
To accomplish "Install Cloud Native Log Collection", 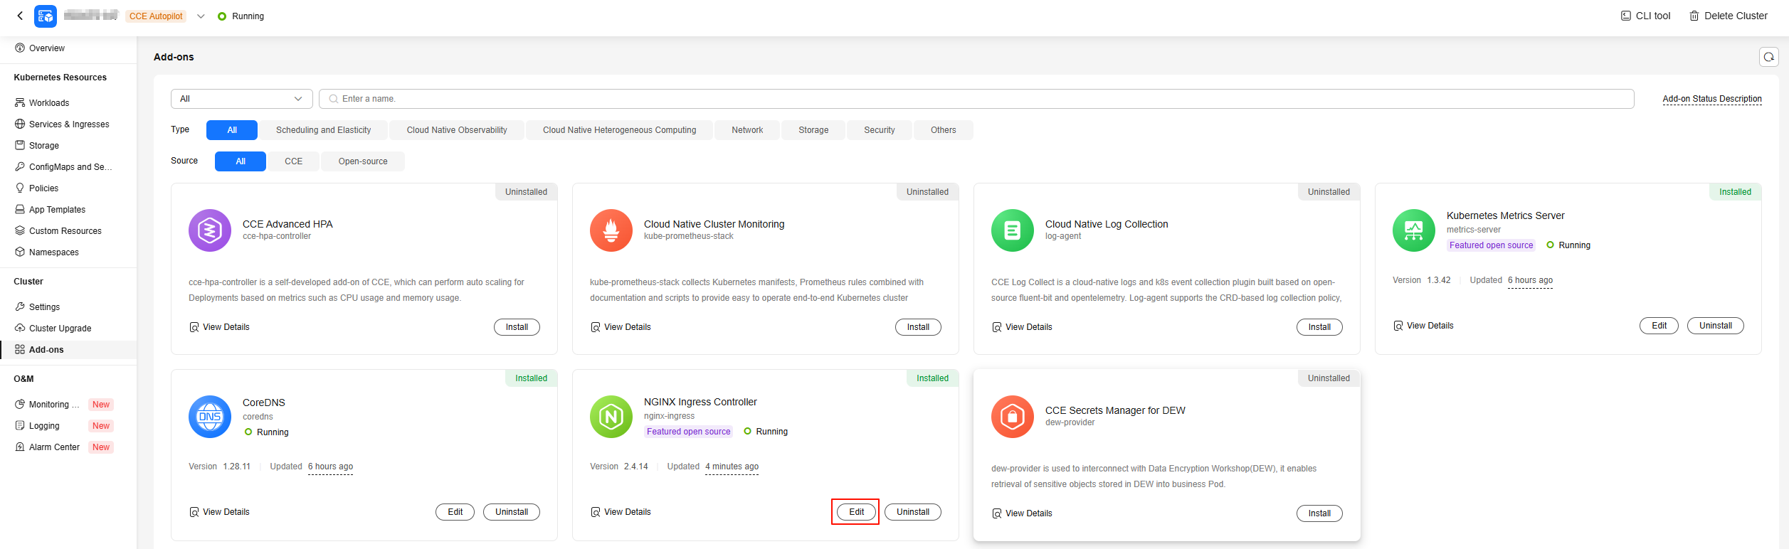I will point(1319,327).
